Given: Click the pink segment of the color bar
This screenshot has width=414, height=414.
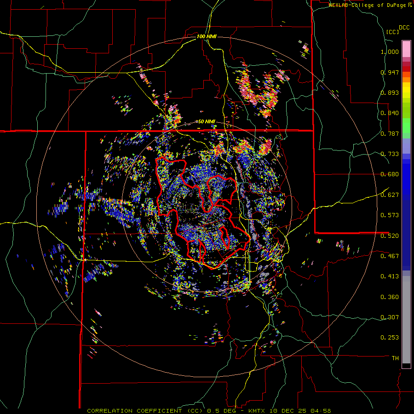Looking at the screenshot, I should [x=406, y=49].
